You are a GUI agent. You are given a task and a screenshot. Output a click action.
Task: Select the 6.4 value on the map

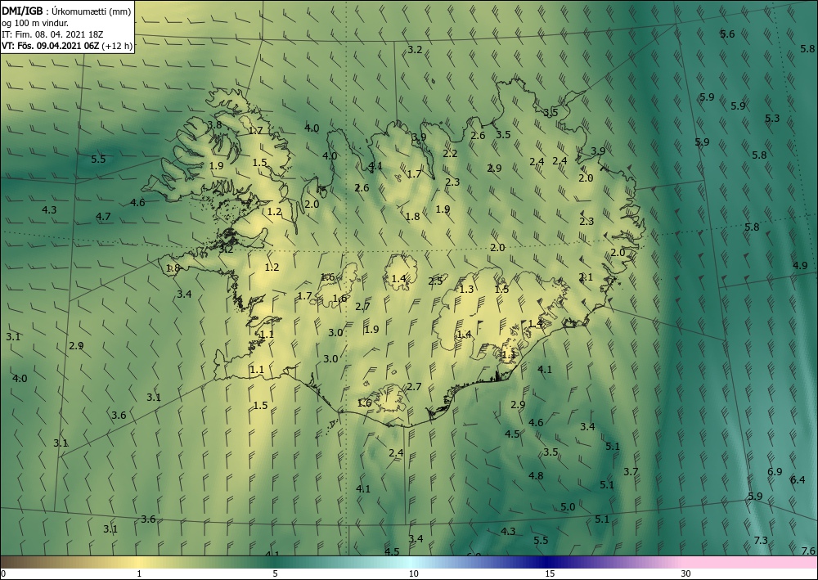click(798, 480)
